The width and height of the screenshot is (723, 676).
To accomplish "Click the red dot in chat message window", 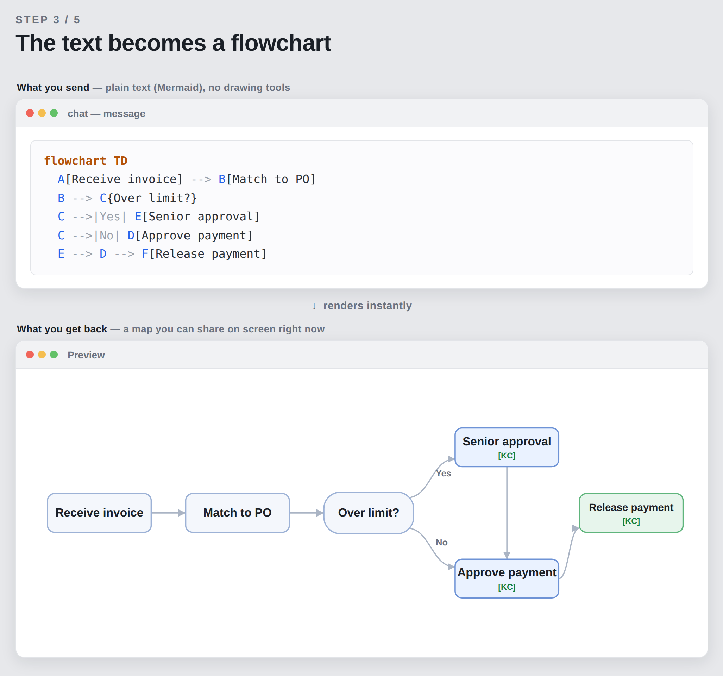I will pyautogui.click(x=30, y=113).
